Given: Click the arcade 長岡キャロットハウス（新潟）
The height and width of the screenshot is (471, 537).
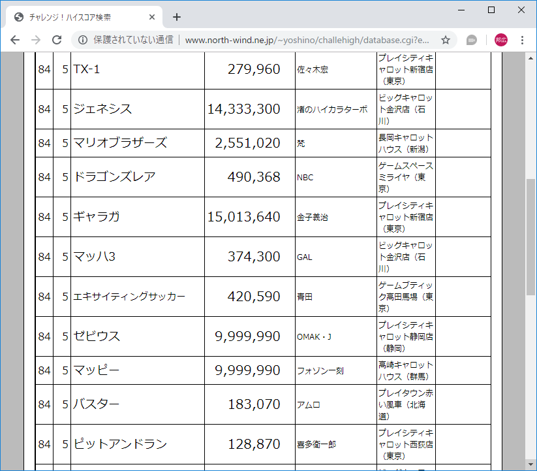Looking at the screenshot, I should click(x=406, y=143).
